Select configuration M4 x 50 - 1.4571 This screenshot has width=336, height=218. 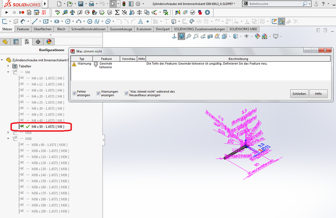[48, 127]
